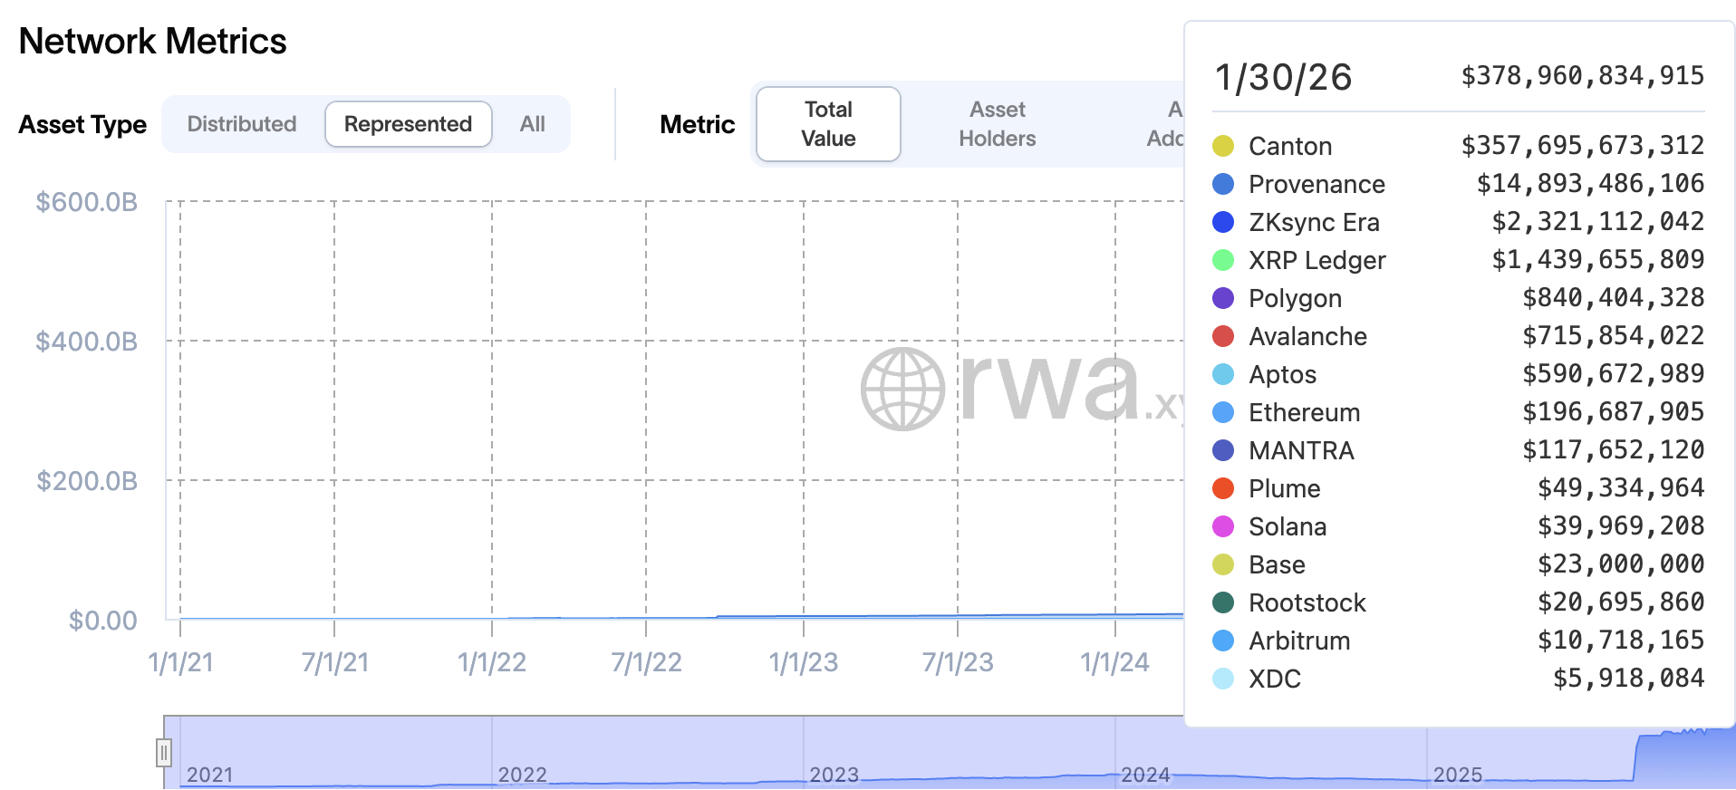Click the Avalanche red legend dot

1223,336
